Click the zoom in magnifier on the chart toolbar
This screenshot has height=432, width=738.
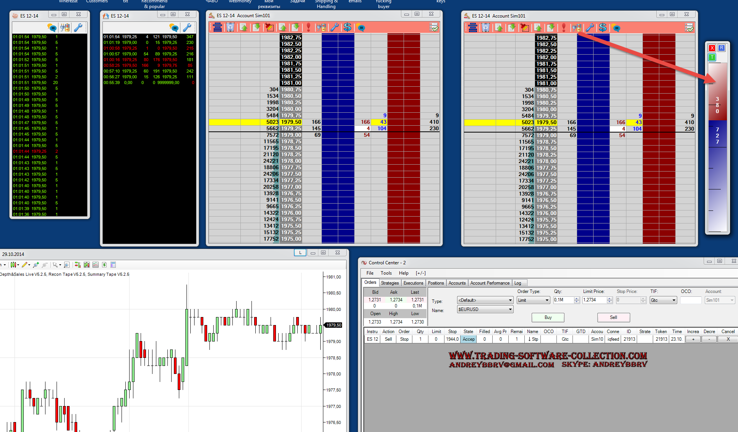(36, 265)
